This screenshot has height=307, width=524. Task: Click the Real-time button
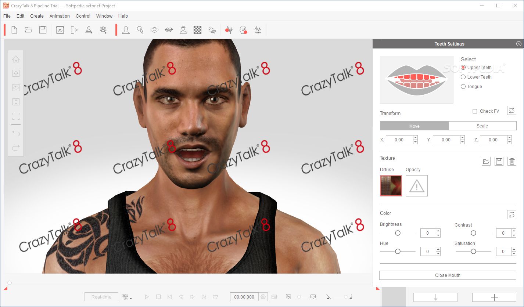pos(101,297)
